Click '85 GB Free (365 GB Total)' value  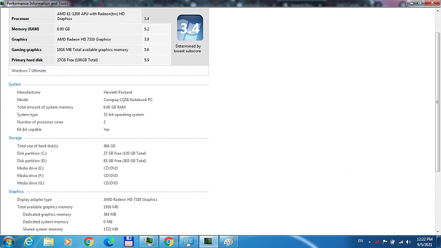125,160
